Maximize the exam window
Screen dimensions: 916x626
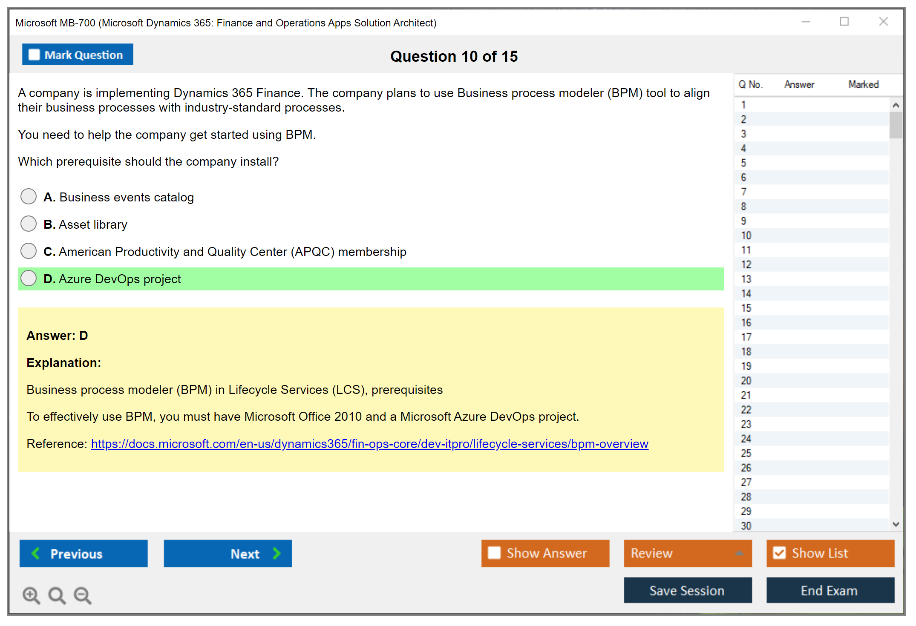click(x=844, y=22)
